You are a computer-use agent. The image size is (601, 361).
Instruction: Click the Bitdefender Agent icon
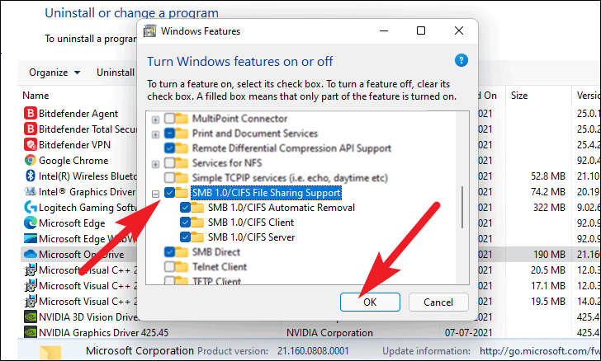pos(30,113)
